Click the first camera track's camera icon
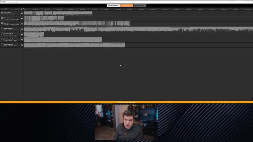This screenshot has width=253, height=142. [2, 13]
